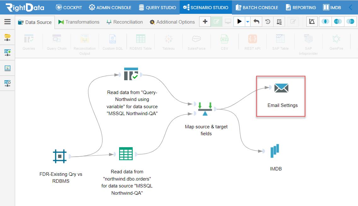Select the northwind.dbo.orders RDBMS table node
358x206 pixels.
coord(126,153)
